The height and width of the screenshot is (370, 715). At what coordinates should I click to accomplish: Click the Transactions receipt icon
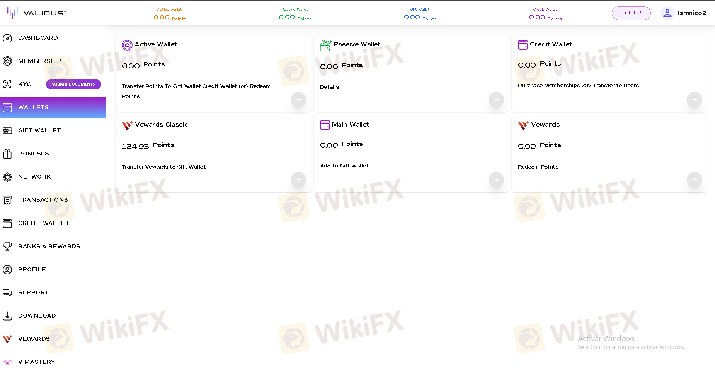pyautogui.click(x=7, y=200)
